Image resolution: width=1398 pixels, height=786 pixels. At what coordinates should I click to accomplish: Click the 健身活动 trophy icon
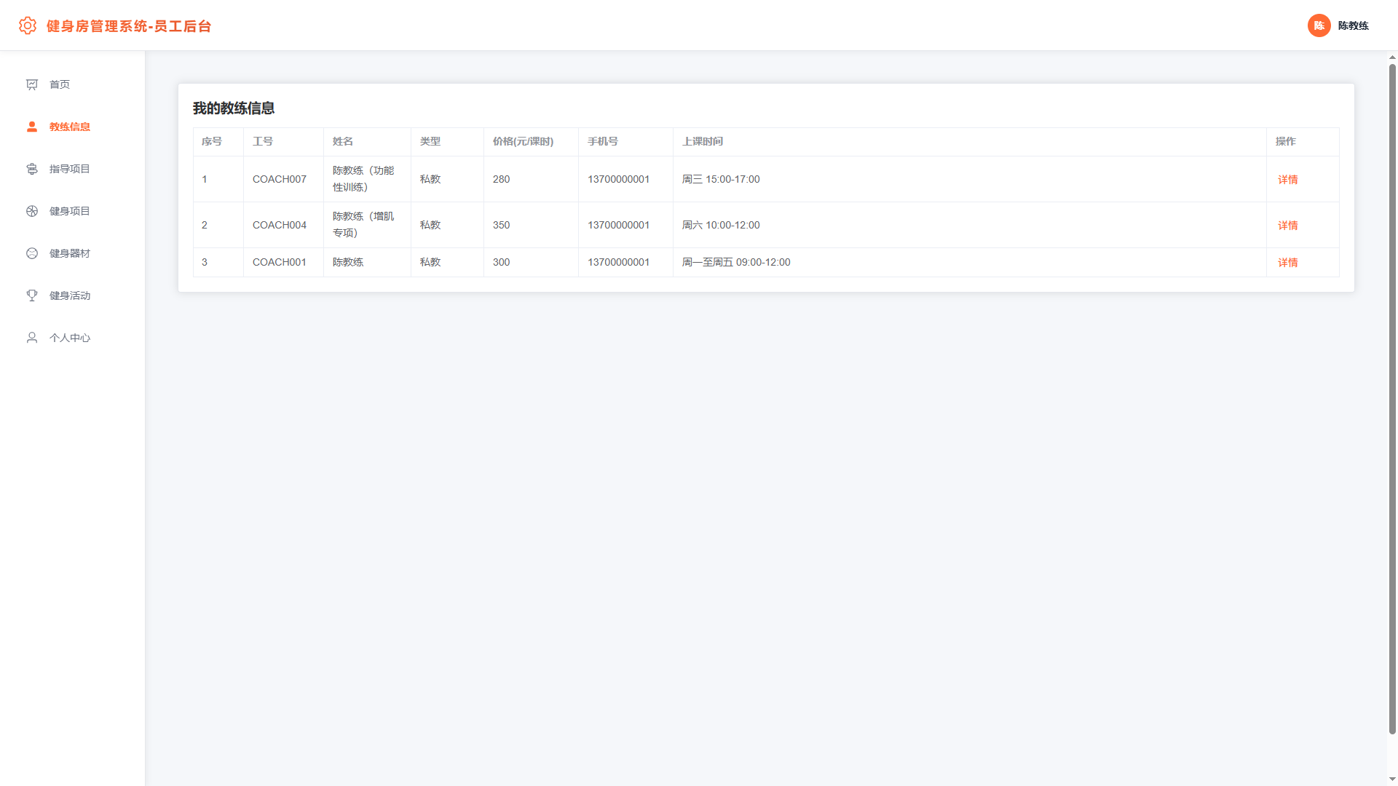coord(32,295)
